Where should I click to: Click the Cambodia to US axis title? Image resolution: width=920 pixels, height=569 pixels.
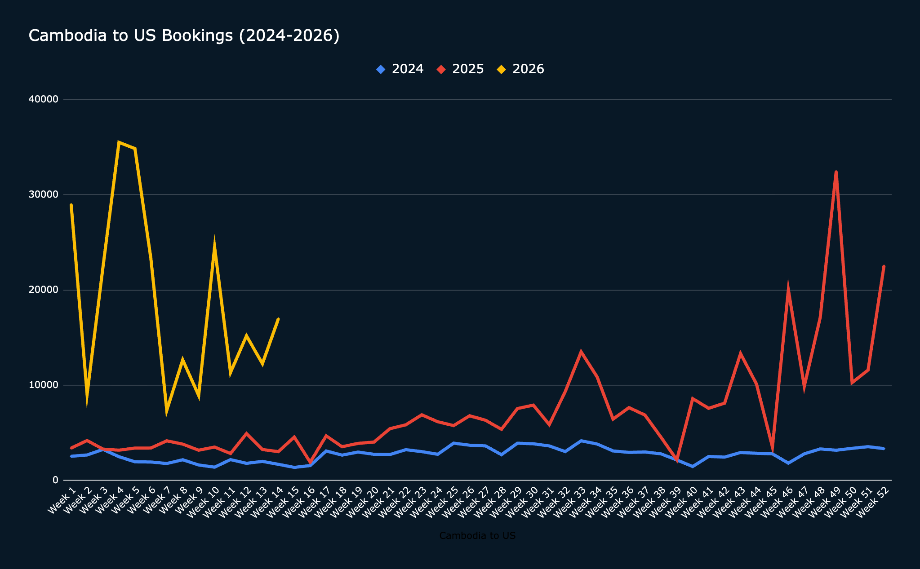pyautogui.click(x=477, y=536)
